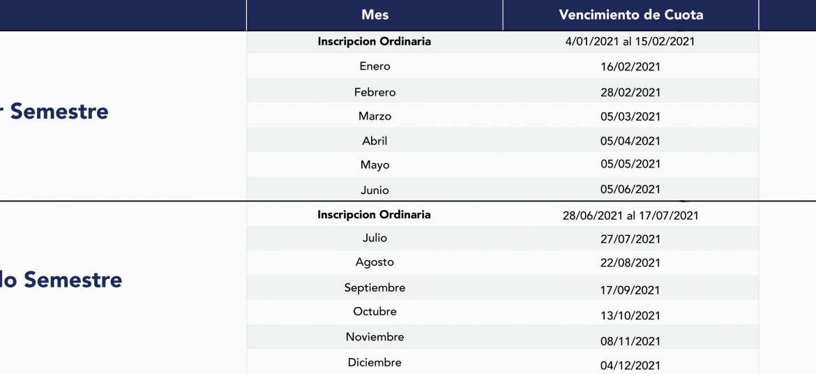The width and height of the screenshot is (816, 374).
Task: Click the date 16/02/2021
Action: tap(630, 67)
